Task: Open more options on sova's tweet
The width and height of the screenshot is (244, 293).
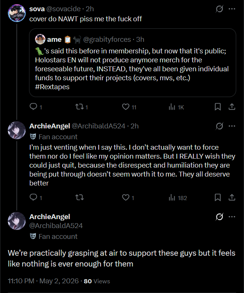Action: 232,9
